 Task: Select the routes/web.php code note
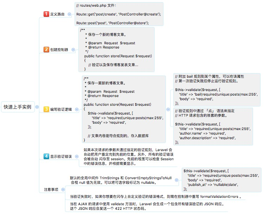(x=119, y=14)
